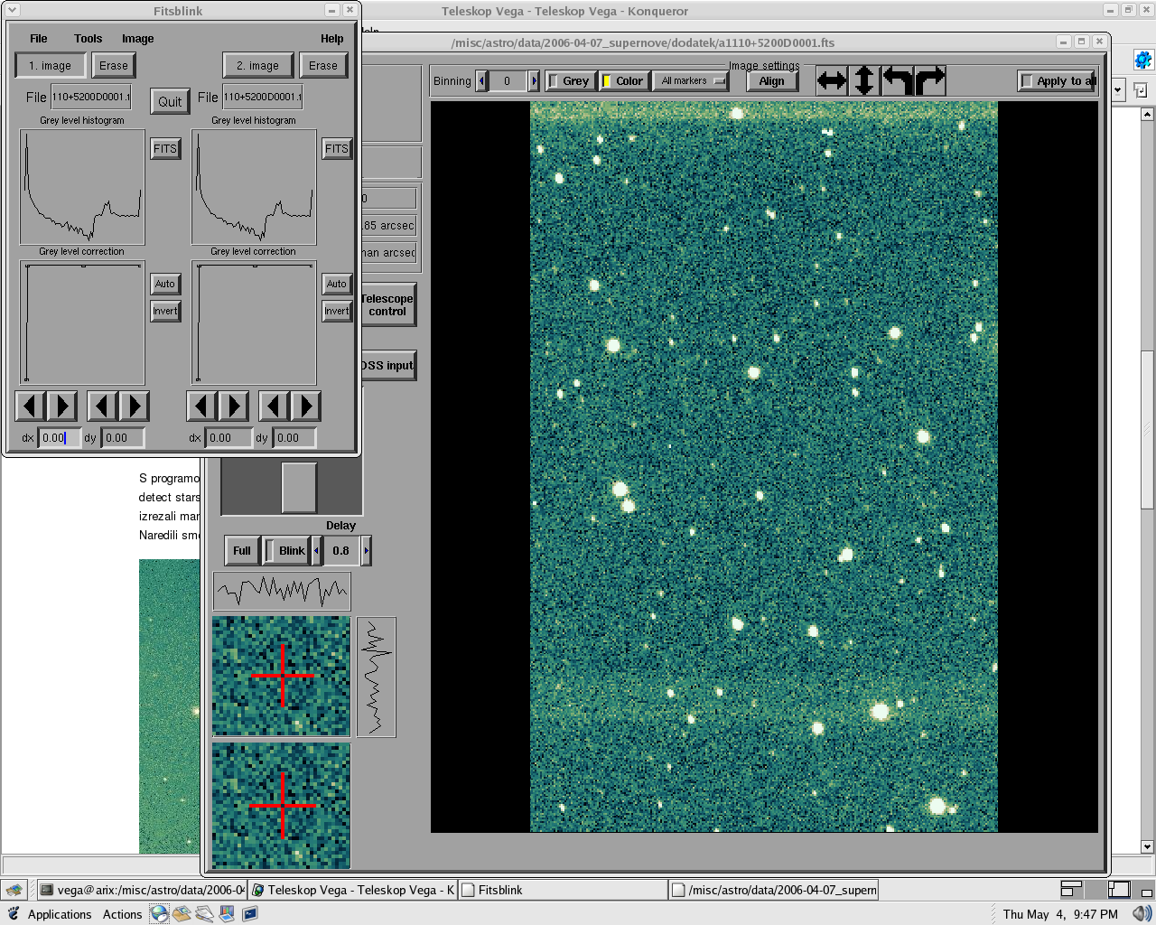Rotate image right with the curved arrow
The image size is (1156, 925).
930,80
